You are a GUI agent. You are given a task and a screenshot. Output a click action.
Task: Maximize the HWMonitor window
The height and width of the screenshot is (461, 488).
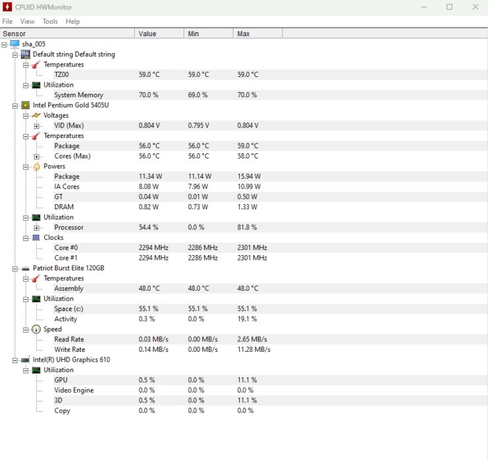coord(449,7)
